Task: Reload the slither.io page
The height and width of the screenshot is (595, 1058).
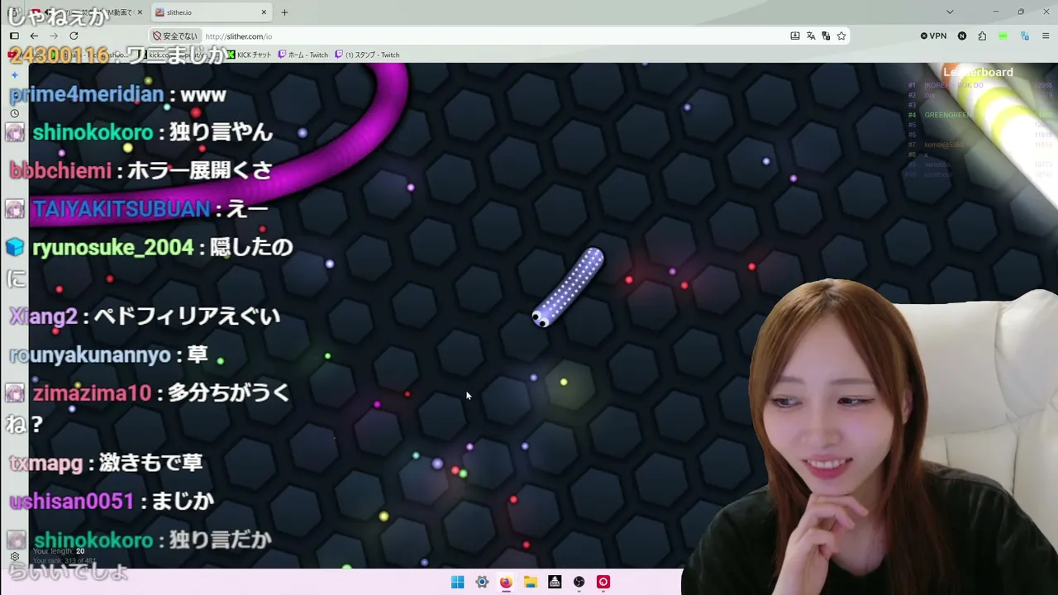Action: (x=74, y=36)
